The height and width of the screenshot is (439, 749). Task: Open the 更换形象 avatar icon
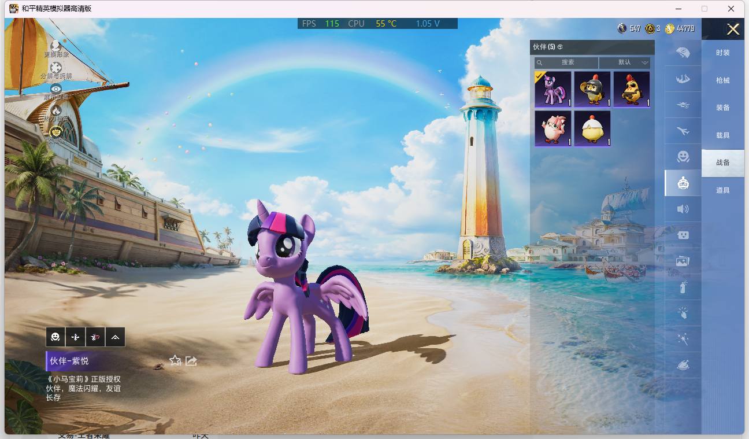pos(56,46)
